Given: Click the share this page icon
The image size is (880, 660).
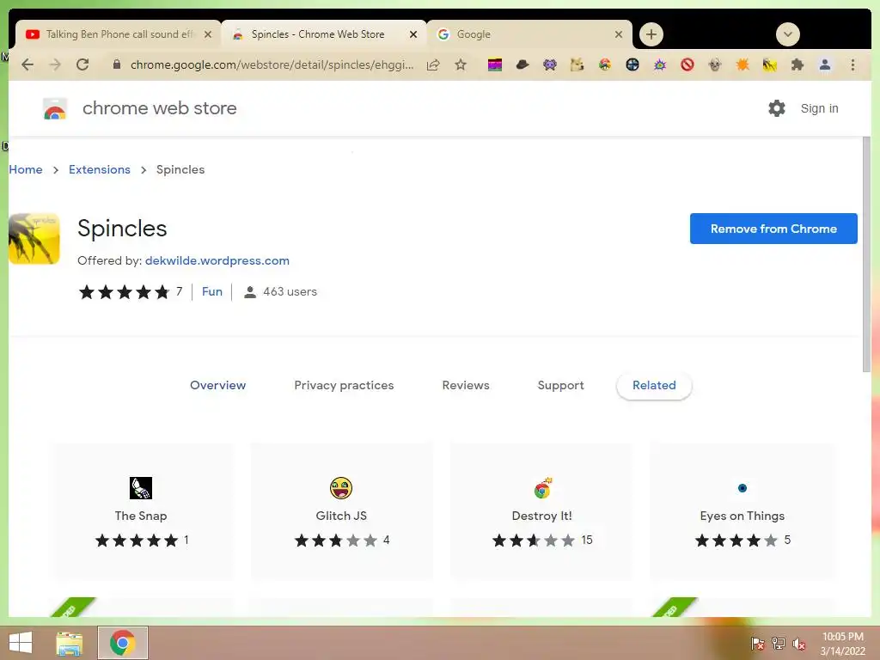Looking at the screenshot, I should (433, 65).
